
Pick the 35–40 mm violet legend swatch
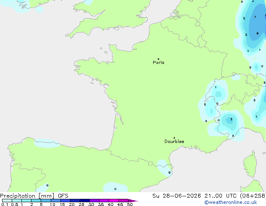[104, 201]
